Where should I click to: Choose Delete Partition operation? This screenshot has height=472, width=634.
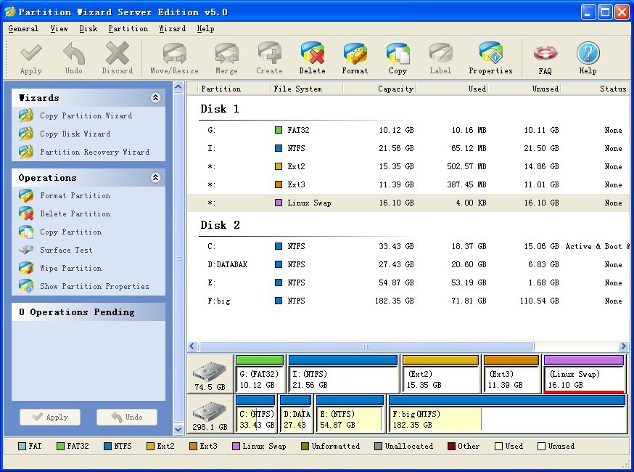[65, 213]
